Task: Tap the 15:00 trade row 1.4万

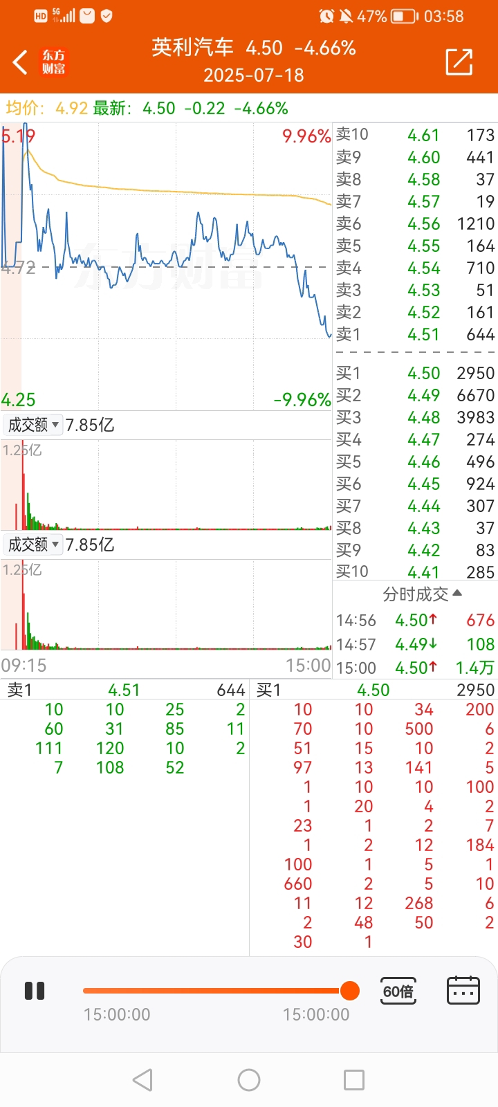Action: click(415, 668)
